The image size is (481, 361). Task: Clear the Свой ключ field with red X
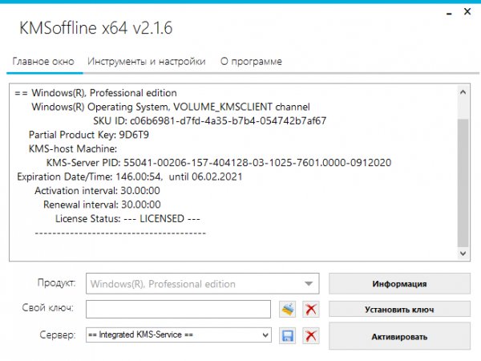[x=311, y=309]
